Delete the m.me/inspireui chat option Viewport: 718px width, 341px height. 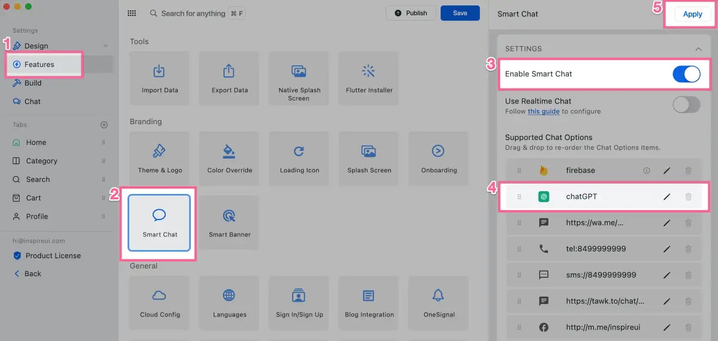[688, 327]
